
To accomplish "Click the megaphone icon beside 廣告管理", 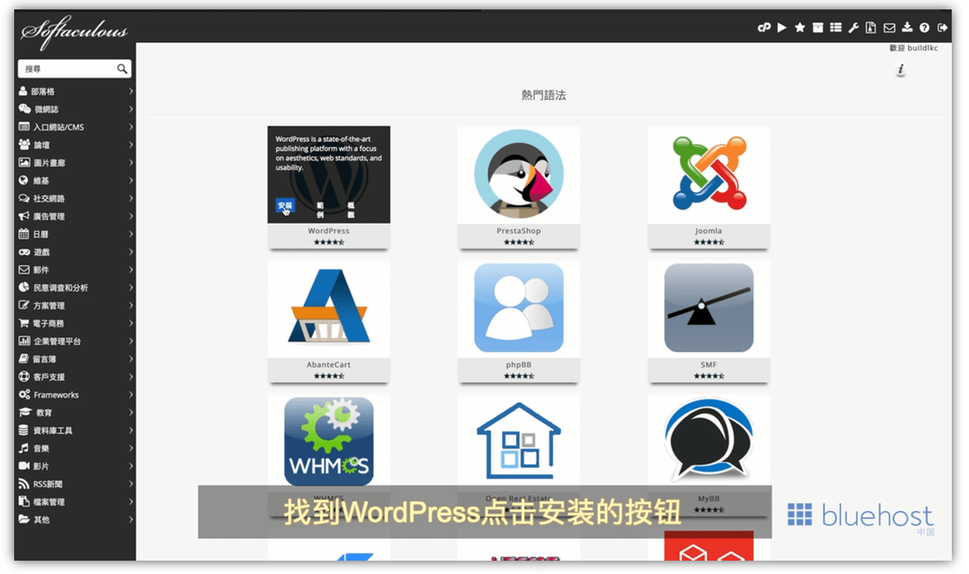I will click(x=24, y=216).
